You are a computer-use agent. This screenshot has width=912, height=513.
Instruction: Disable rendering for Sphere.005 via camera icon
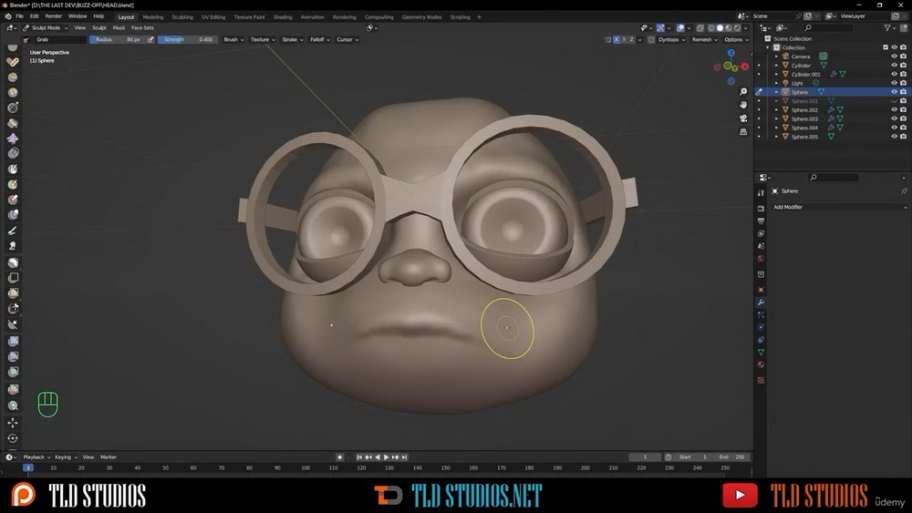(903, 137)
